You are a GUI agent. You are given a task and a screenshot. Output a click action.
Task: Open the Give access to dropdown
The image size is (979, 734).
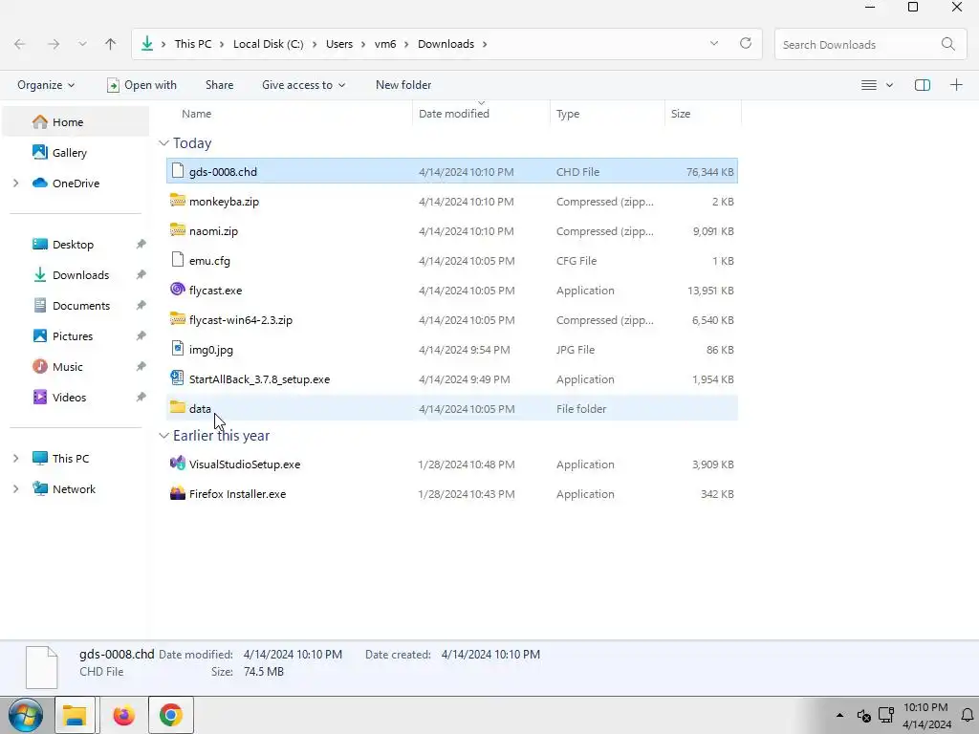pyautogui.click(x=303, y=85)
